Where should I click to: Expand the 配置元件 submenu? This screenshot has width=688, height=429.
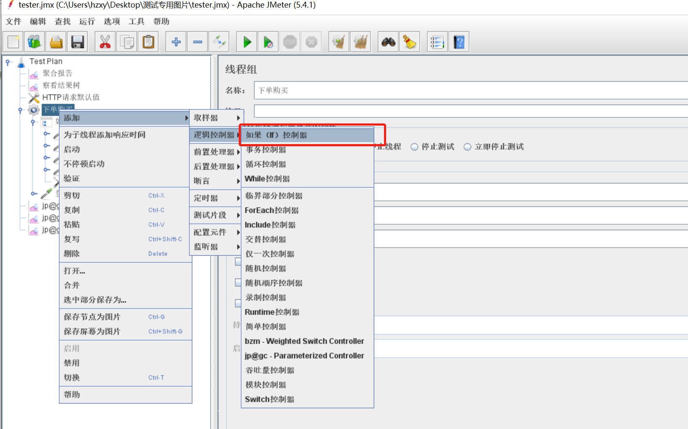[x=216, y=232]
